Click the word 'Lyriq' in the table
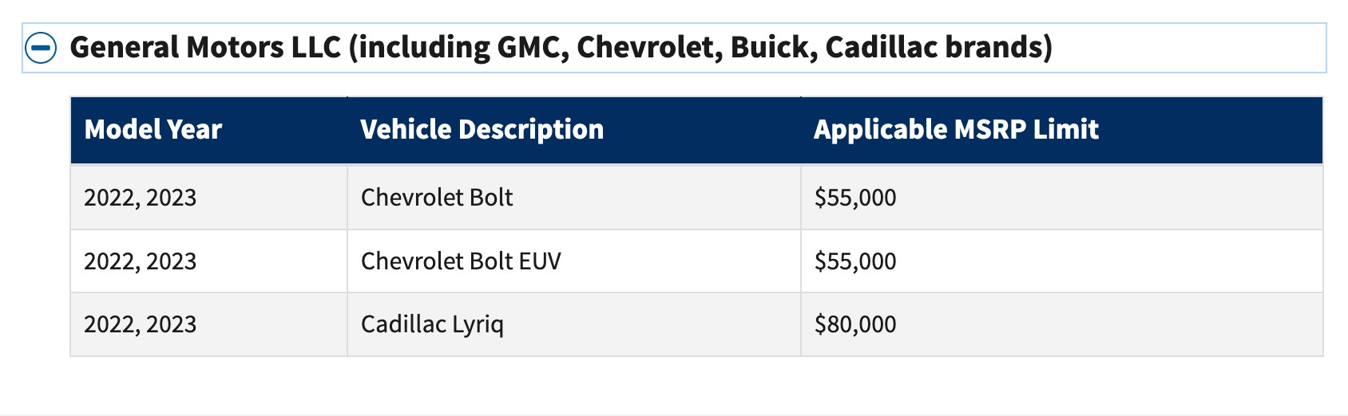Viewport: 1348px width, 416px height. click(478, 325)
